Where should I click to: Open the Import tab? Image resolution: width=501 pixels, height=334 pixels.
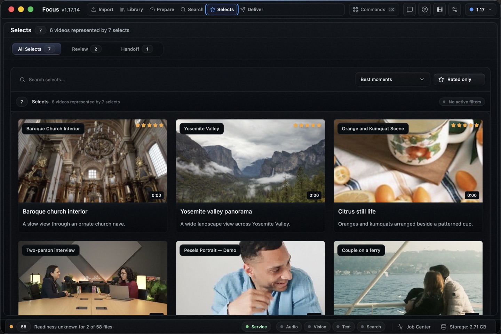(102, 9)
